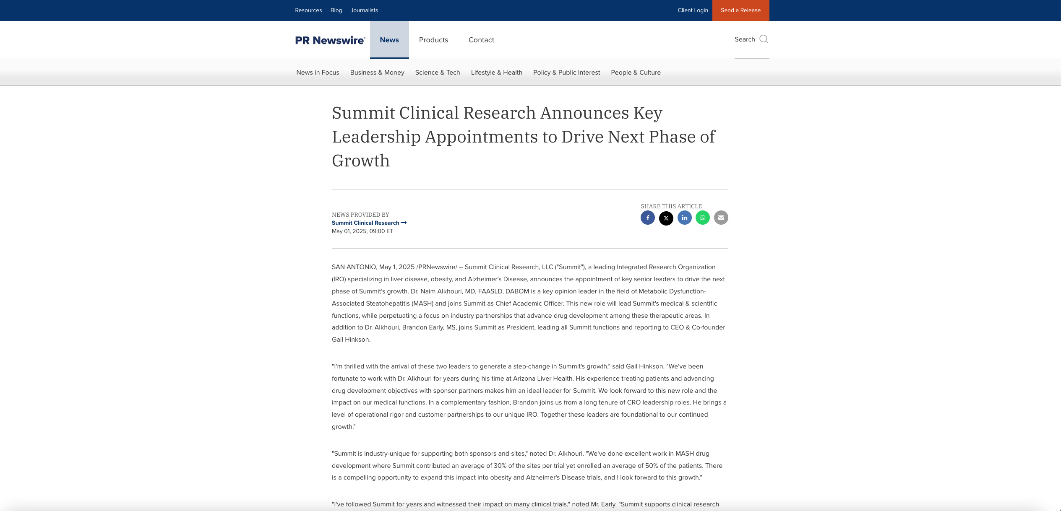Open the Contact menu
Image resolution: width=1061 pixels, height=511 pixels.
(481, 40)
